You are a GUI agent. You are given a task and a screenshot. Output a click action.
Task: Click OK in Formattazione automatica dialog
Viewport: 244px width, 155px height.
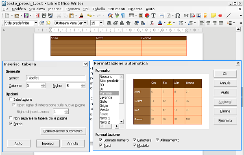(x=225, y=73)
